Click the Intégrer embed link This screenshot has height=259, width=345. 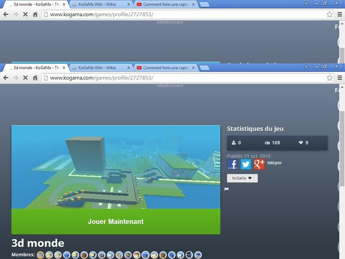click(274, 163)
